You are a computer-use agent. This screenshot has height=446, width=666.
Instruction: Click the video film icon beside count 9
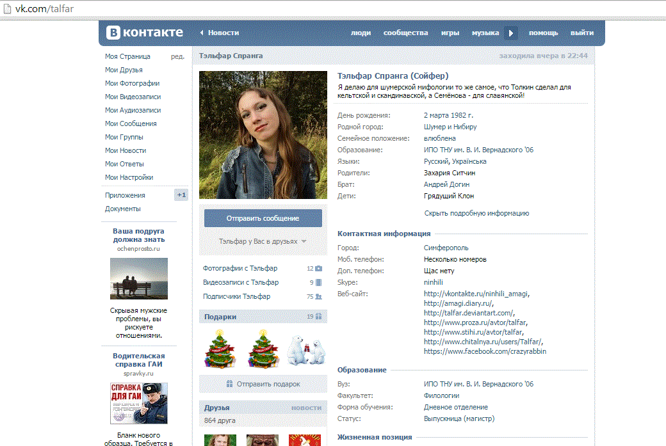coord(318,283)
